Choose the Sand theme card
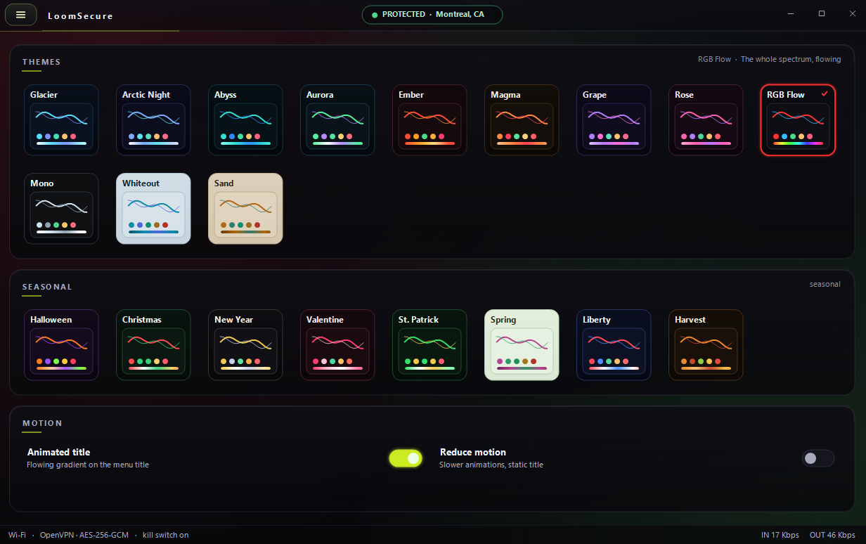This screenshot has width=866, height=544. 245,209
